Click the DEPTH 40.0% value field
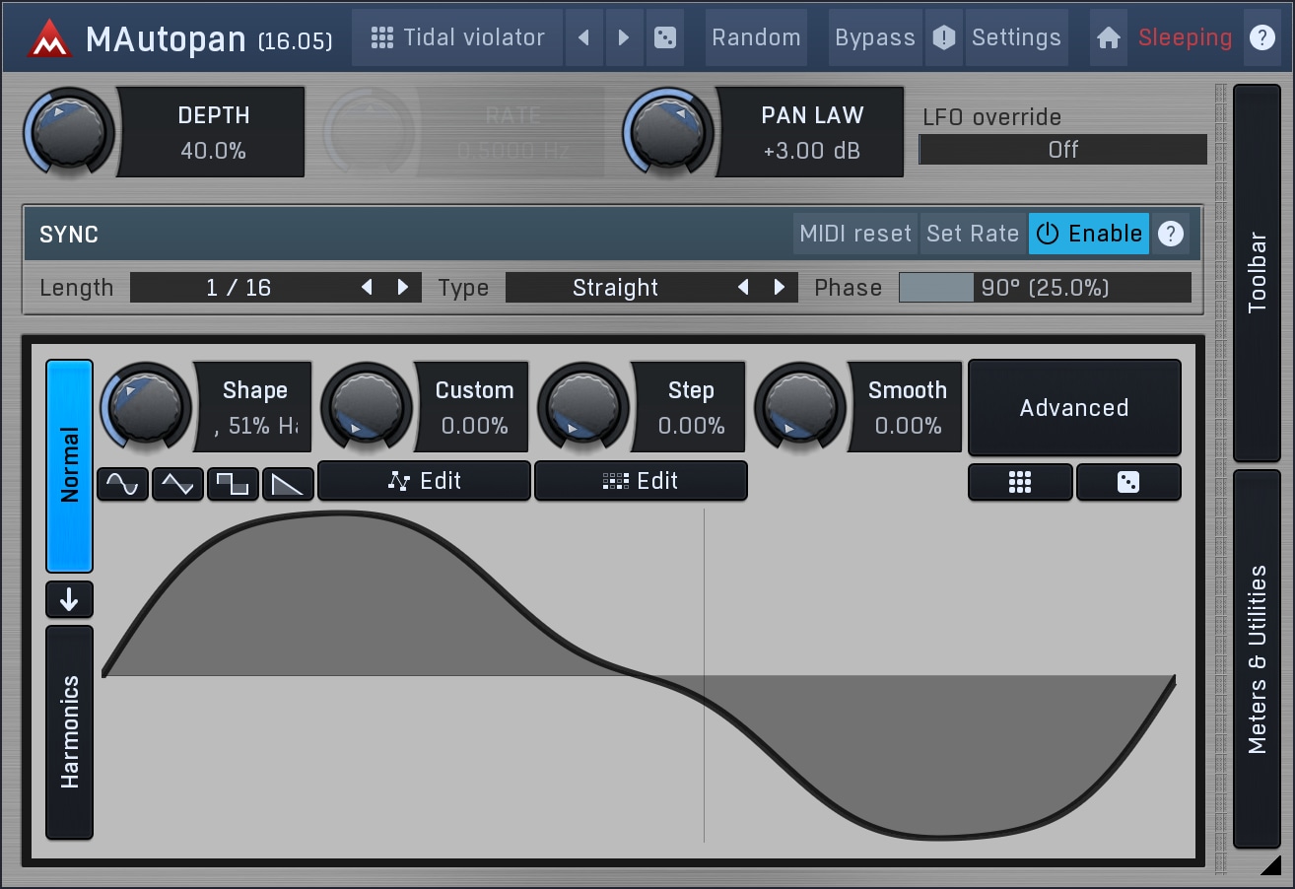 click(x=212, y=151)
